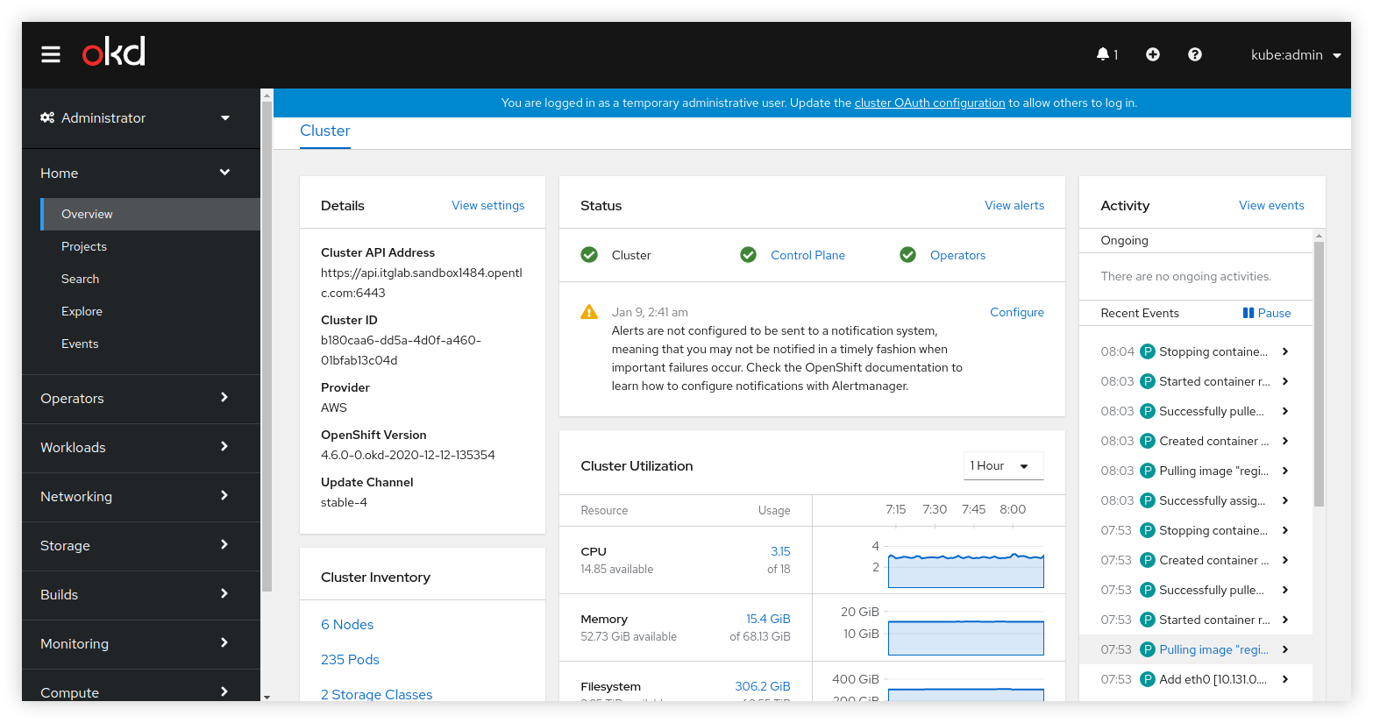Expand the 07:53 Pulling image event

(x=1285, y=649)
